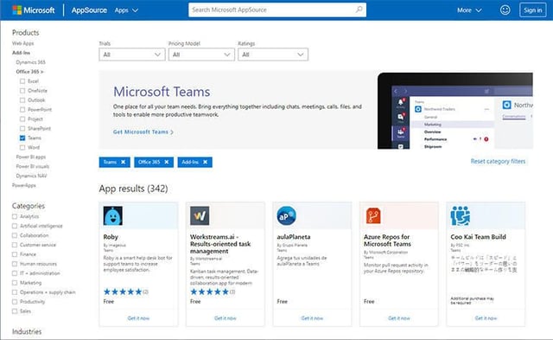Select Add-ins in Products
This screenshot has height=340, width=553.
click(21, 53)
